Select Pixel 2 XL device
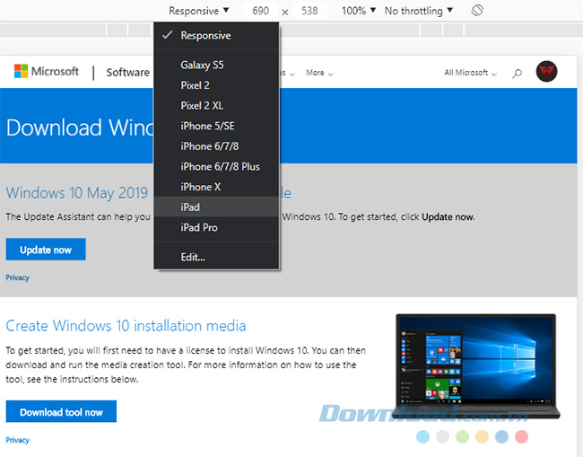Screen dimensions: 583x457 (216, 106)
